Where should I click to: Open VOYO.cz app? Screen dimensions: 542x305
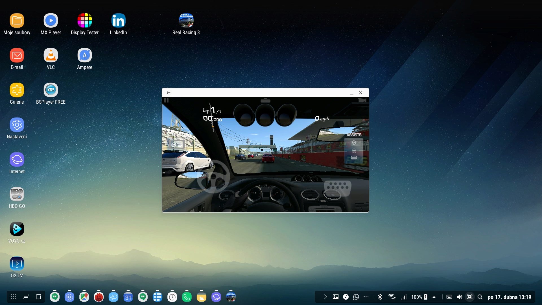click(17, 233)
